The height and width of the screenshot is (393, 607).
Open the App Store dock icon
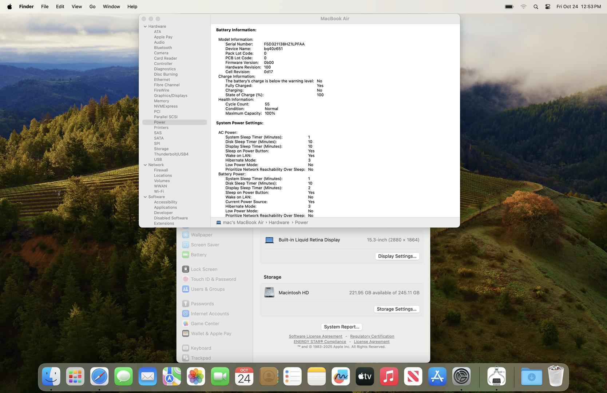pos(437,377)
